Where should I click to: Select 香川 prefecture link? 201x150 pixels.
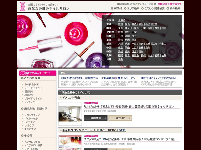[127, 52]
